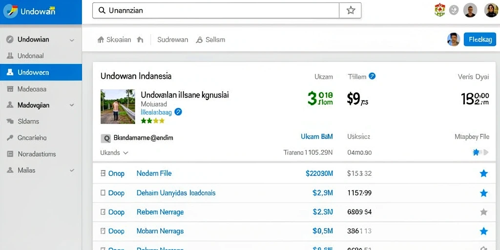This screenshot has width=500, height=250.
Task: Expand the Madovgiian sidebar chevron
Action: (x=72, y=105)
